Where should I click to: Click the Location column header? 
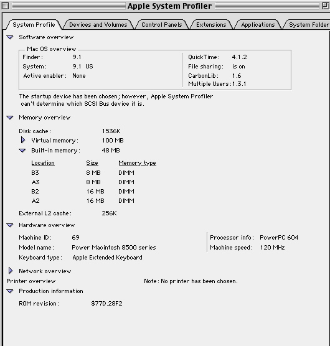[x=43, y=163]
